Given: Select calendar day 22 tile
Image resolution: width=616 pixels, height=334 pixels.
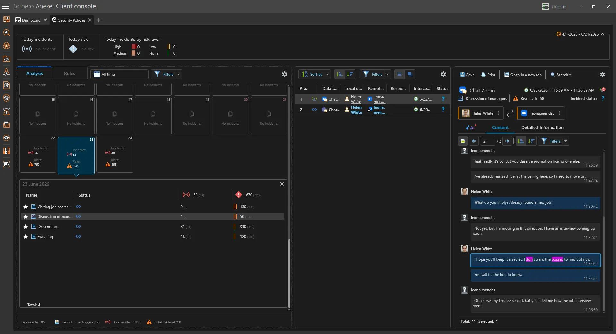Looking at the screenshot, I should tap(38, 154).
